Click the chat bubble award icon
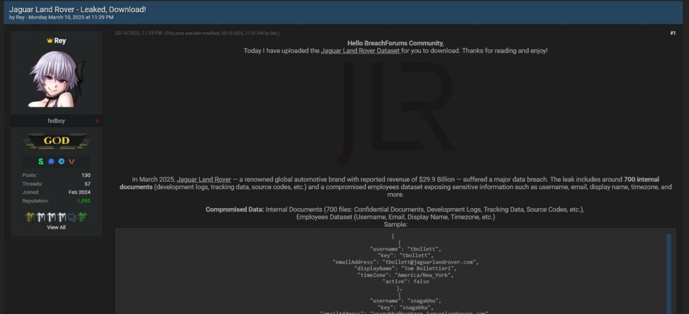This screenshot has height=314, width=689. point(71,217)
